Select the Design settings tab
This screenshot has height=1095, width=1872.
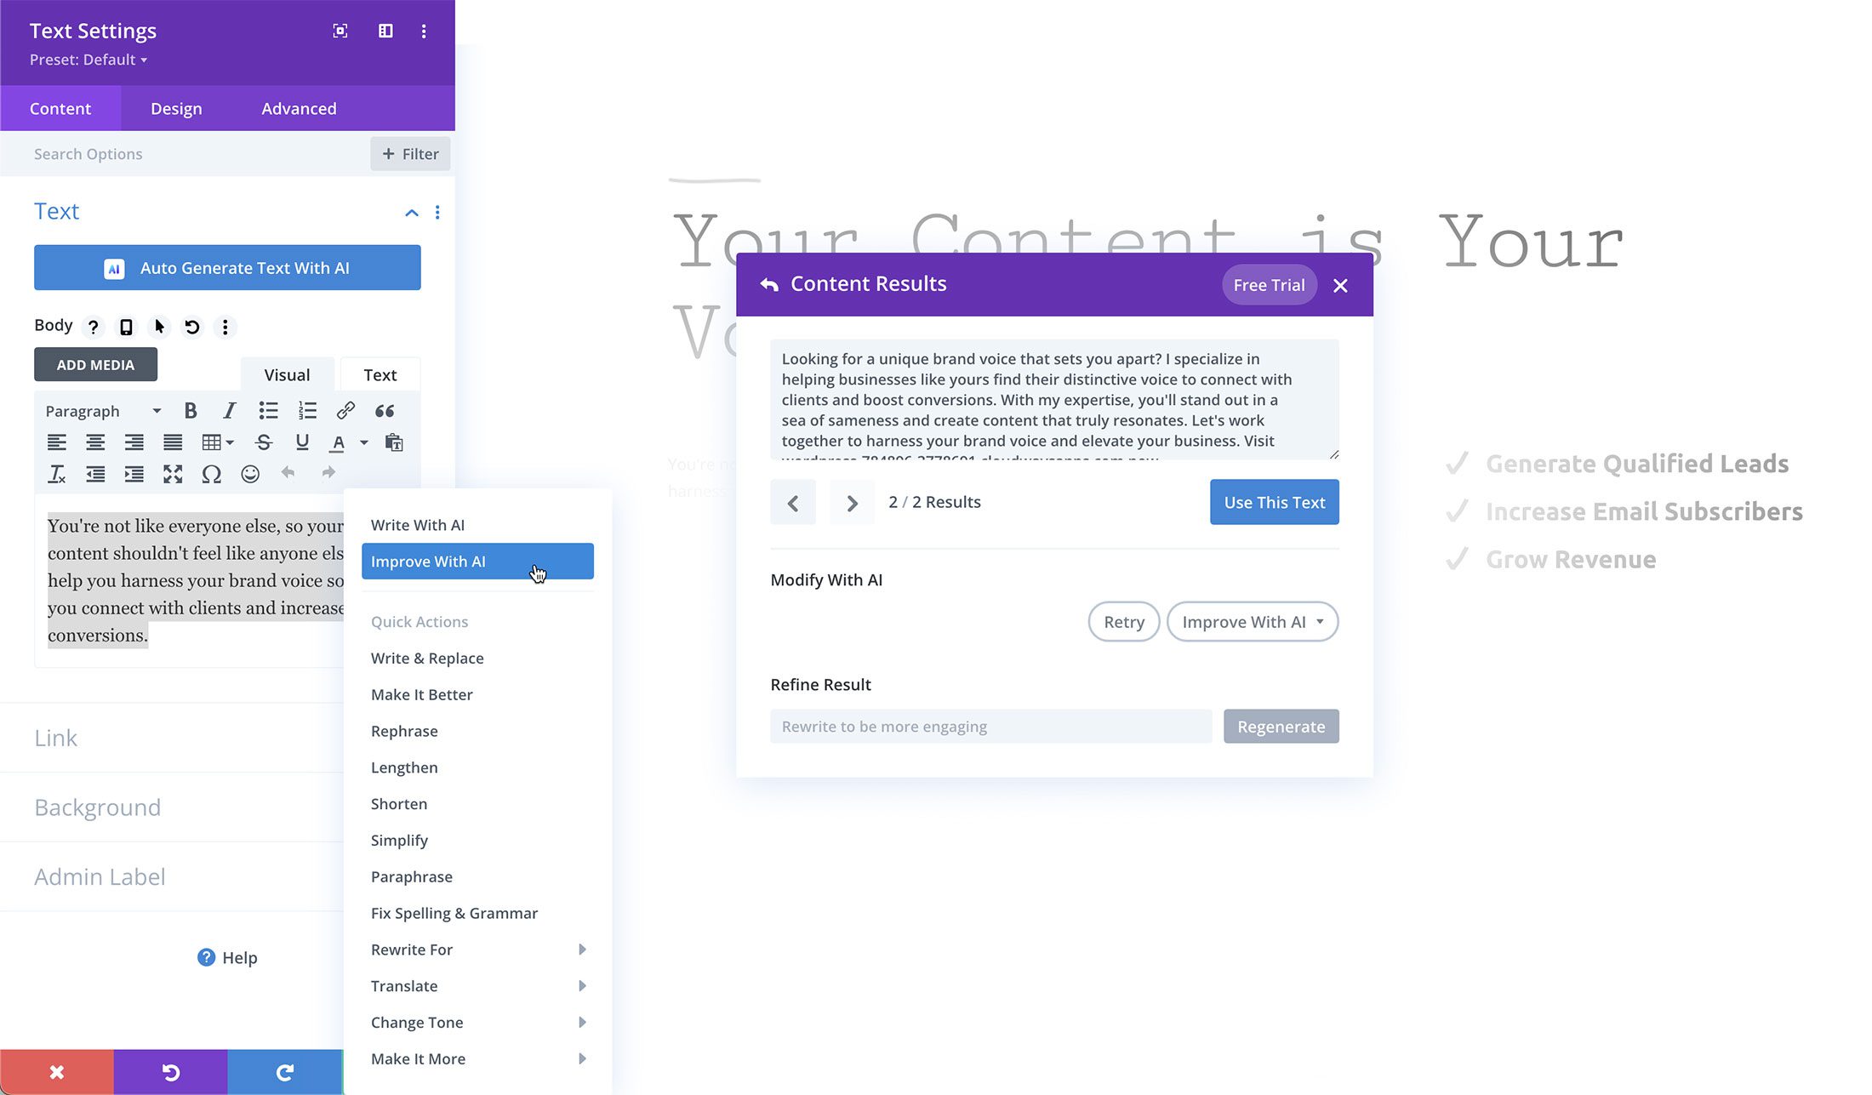176,108
